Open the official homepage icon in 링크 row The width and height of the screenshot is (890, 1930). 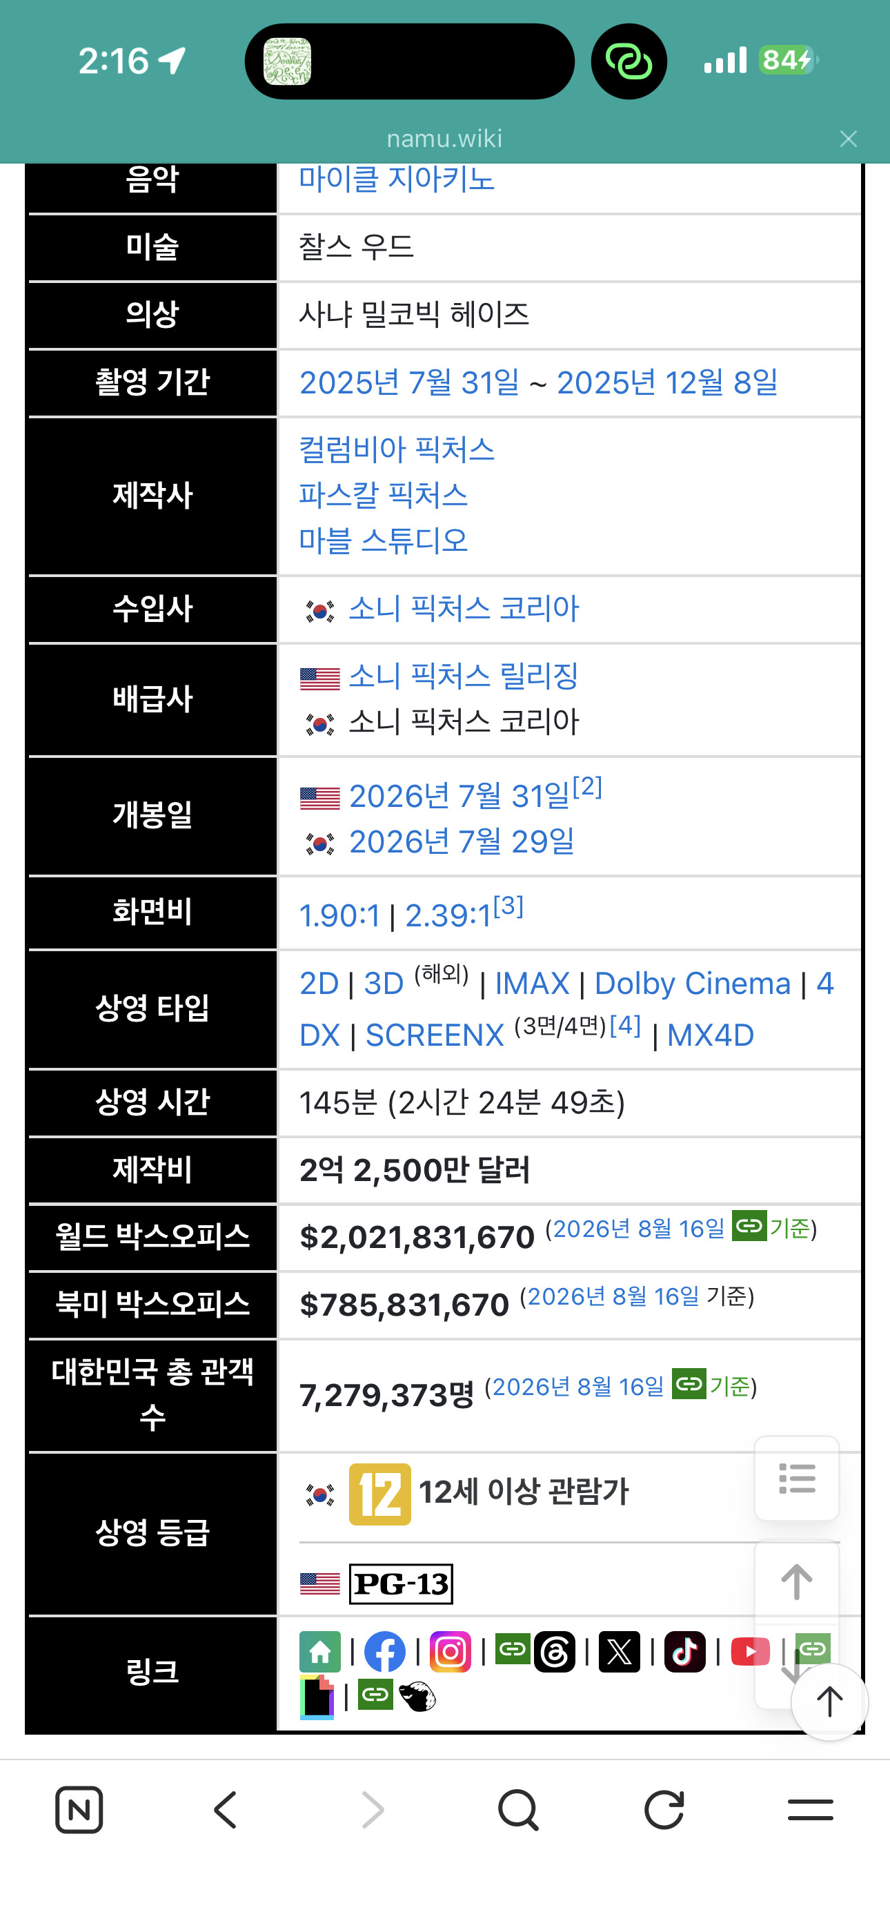coord(320,1651)
